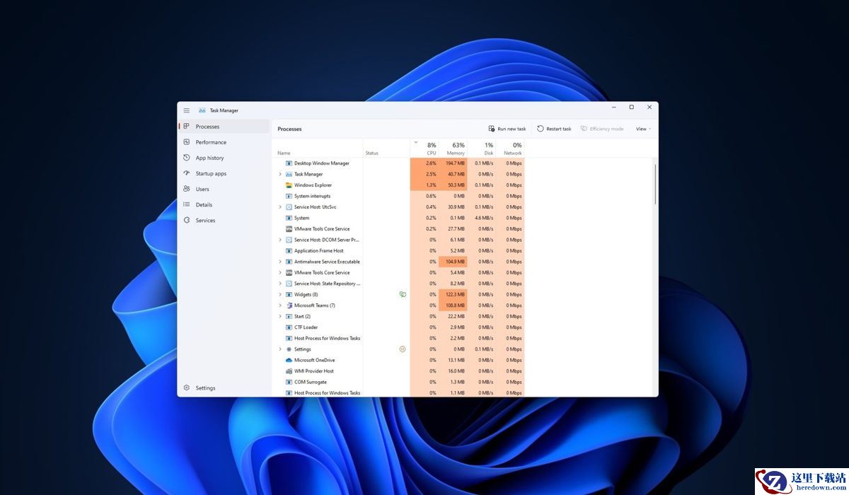This screenshot has height=495, width=849.
Task: Click the WMI Provider Host icon
Action: pyautogui.click(x=289, y=371)
